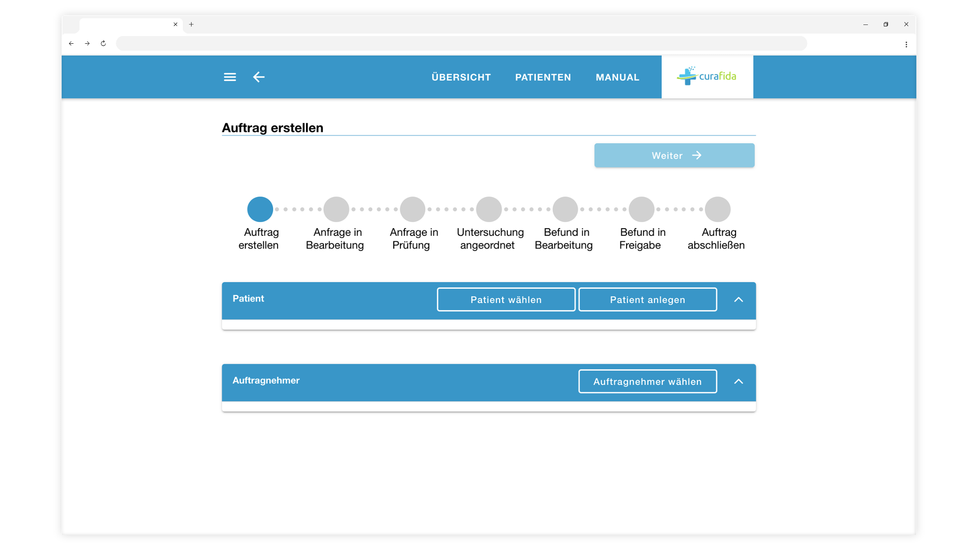Open the PATIENTEN navigation item
This screenshot has width=978, height=550.
(543, 77)
